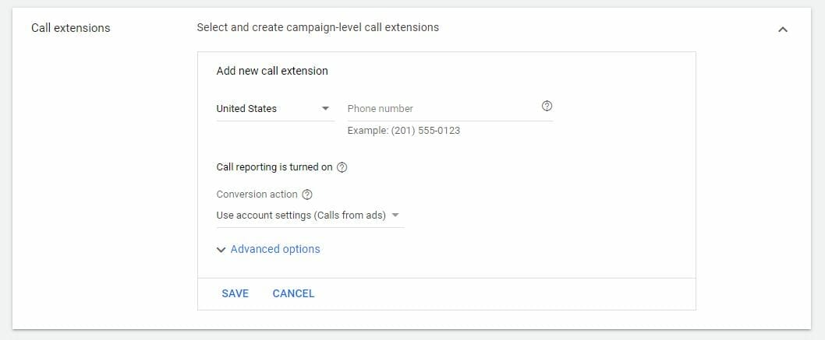Click the Call reporting is turned on text
Screen dimensions: 825x340
pos(274,167)
